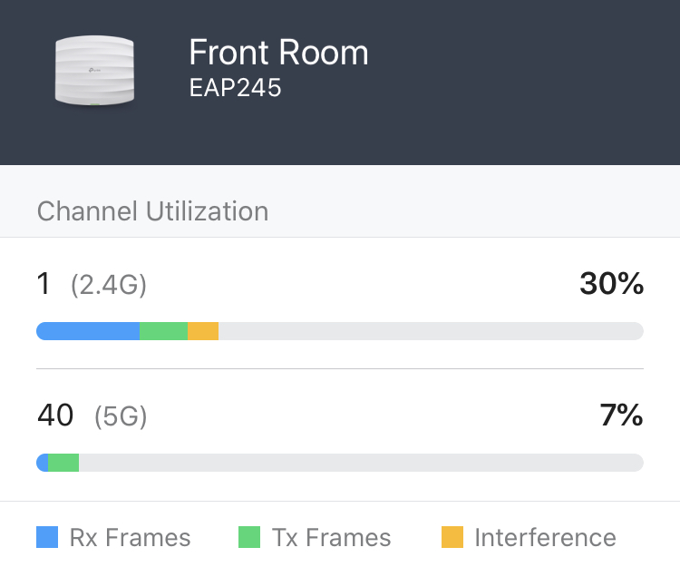Click the green segment of the 2.4G bar
Screen dimensions: 680x567
163,331
